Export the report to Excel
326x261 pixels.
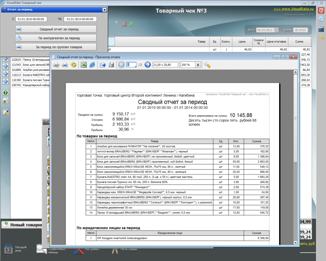click(84, 65)
